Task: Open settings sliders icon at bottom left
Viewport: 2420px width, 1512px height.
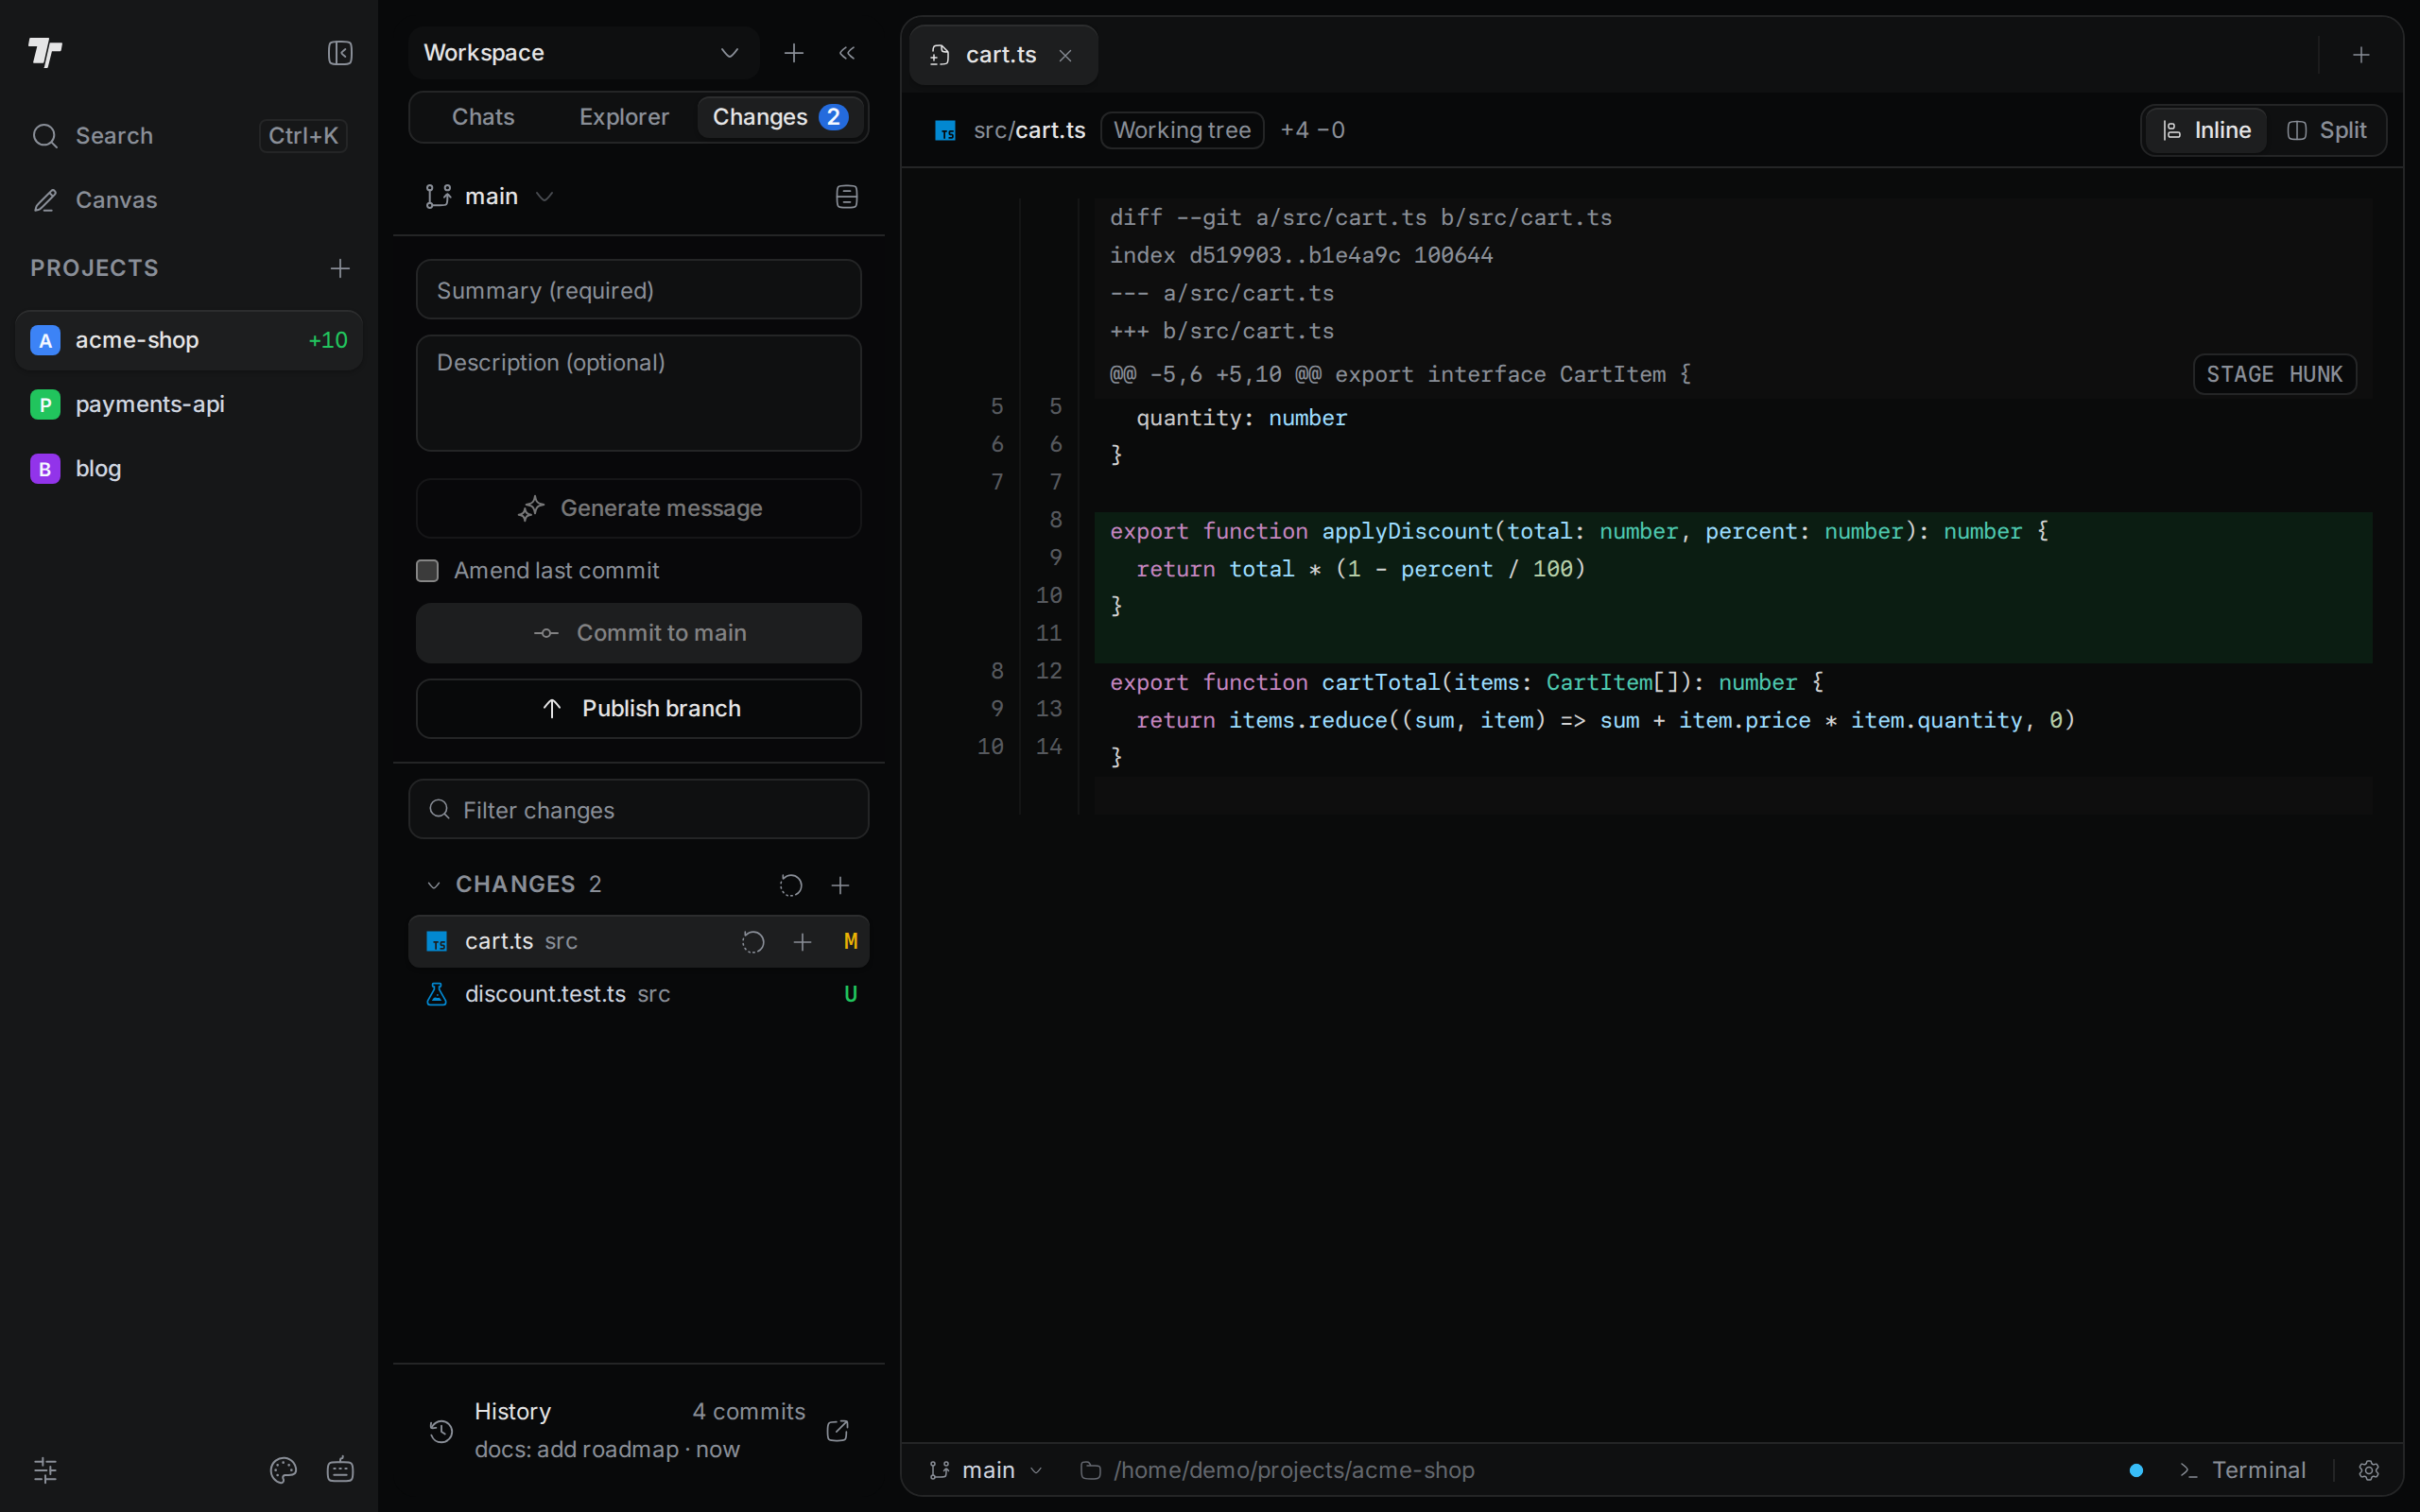Action: click(x=45, y=1470)
